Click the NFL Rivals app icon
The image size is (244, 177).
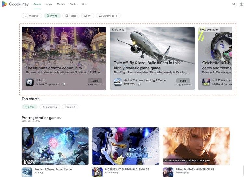206,82
